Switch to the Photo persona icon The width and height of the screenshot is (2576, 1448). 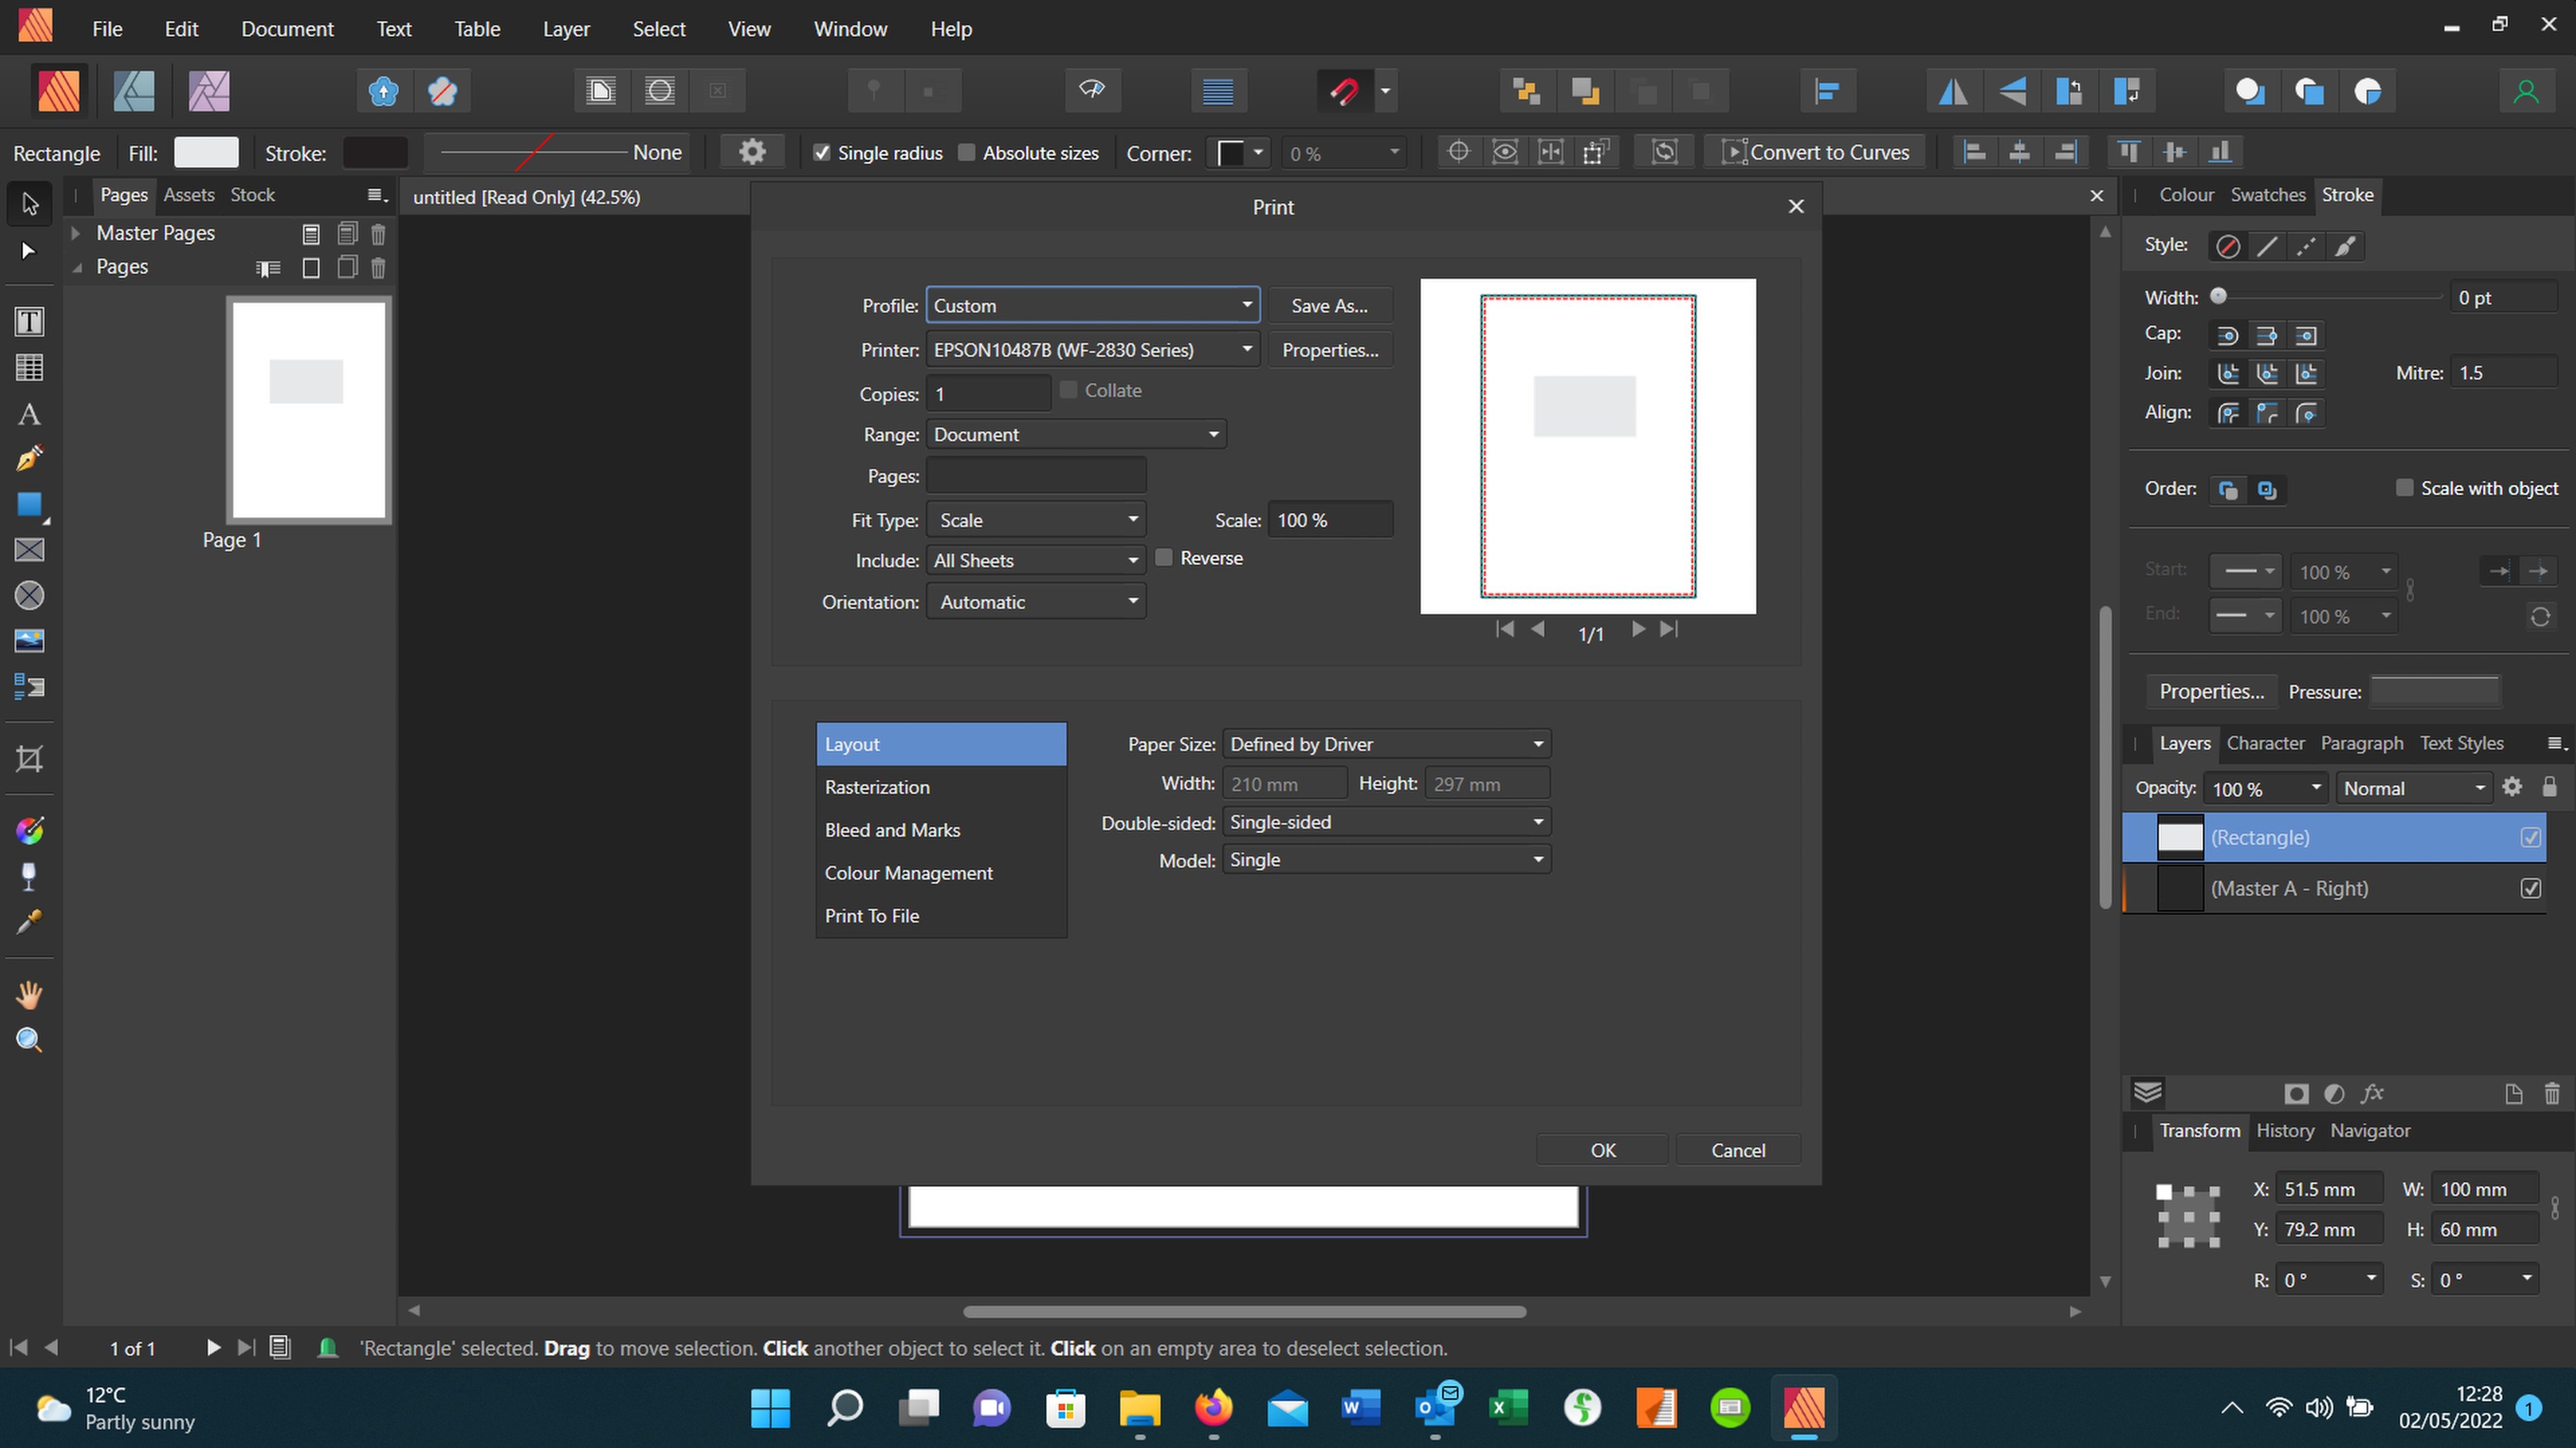click(x=209, y=91)
